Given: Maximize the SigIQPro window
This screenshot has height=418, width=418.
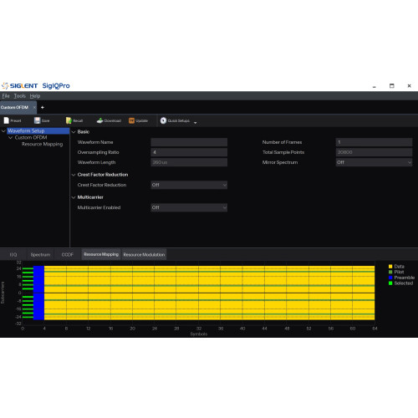Looking at the screenshot, I should click(392, 86).
